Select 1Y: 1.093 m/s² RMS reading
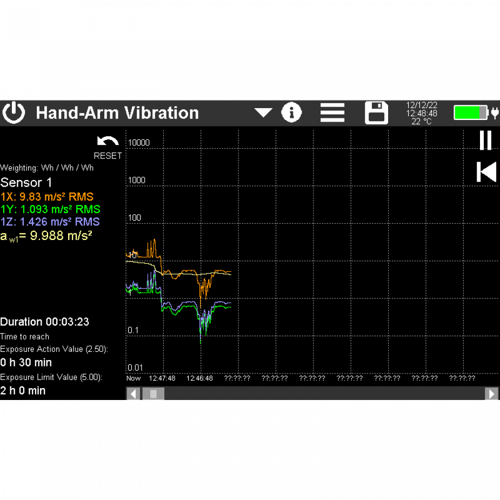Viewport: 500px width, 500px height. pyautogui.click(x=50, y=209)
